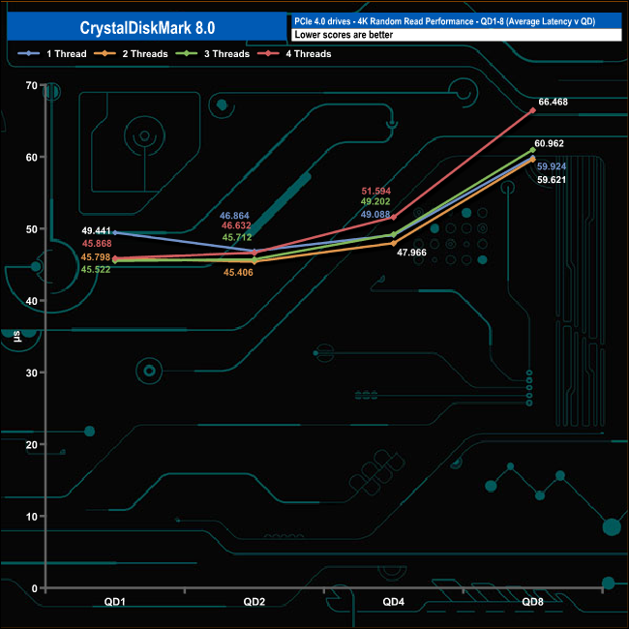Select the '4 Threads' legend label

(x=309, y=54)
